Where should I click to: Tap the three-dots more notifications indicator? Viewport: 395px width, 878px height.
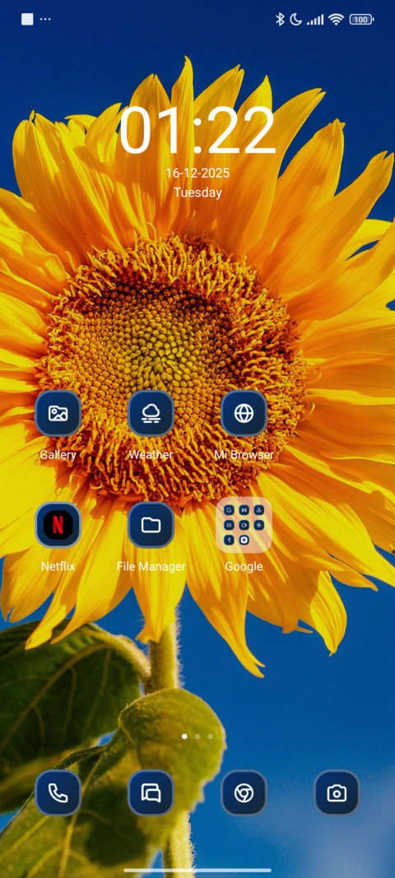pyautogui.click(x=45, y=19)
